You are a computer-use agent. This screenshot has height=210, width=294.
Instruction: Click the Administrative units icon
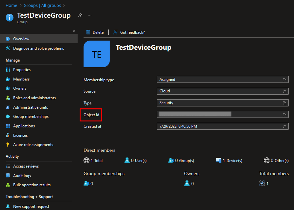click(8, 107)
